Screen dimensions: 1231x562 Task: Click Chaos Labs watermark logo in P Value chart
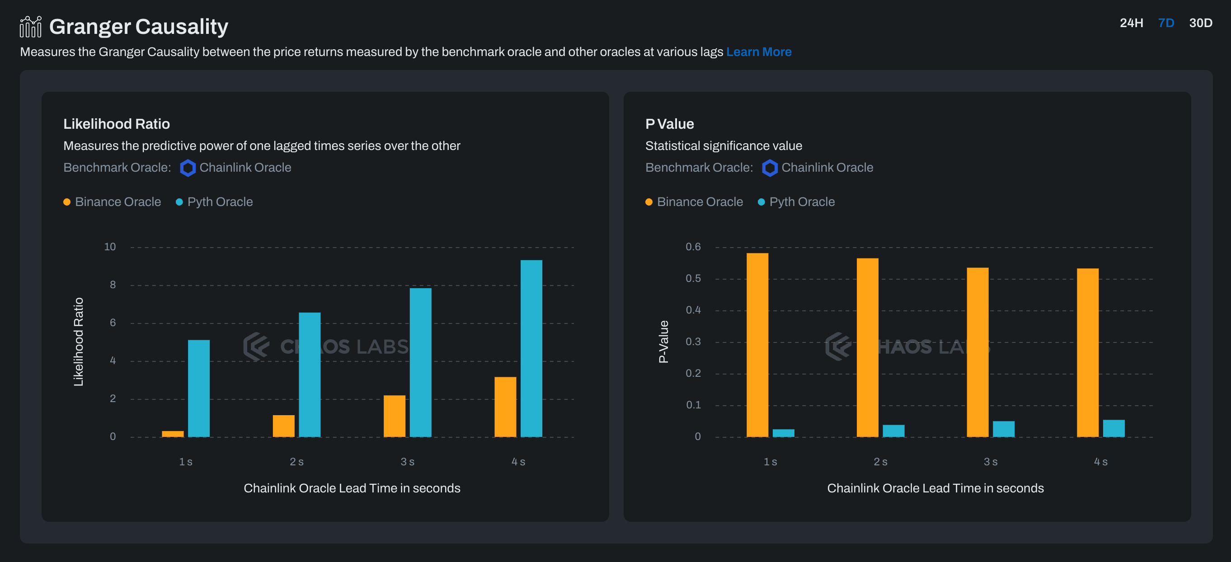838,347
